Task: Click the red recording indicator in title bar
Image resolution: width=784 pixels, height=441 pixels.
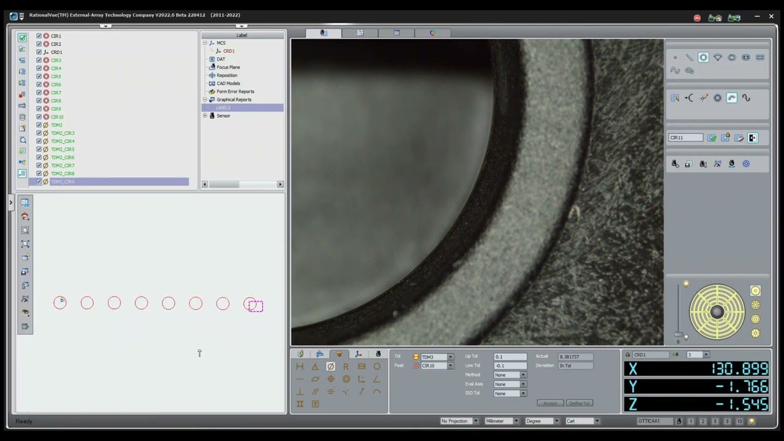Action: click(697, 18)
